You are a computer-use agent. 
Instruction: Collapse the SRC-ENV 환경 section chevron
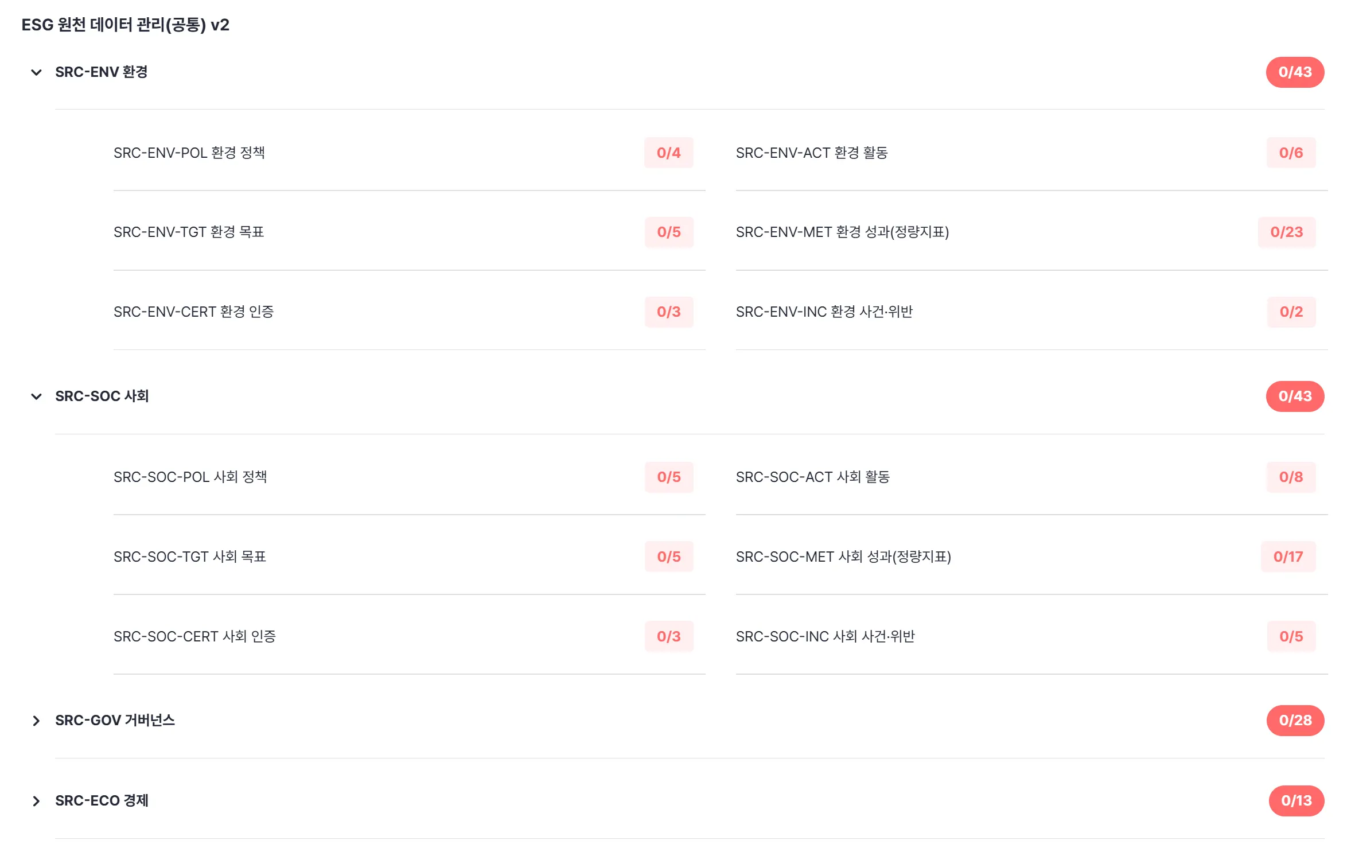click(36, 72)
